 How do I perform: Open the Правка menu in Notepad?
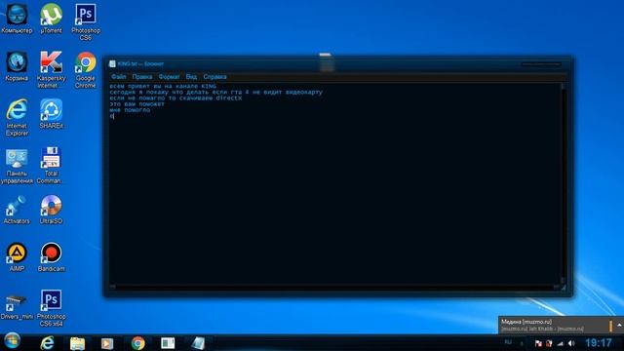coord(142,76)
